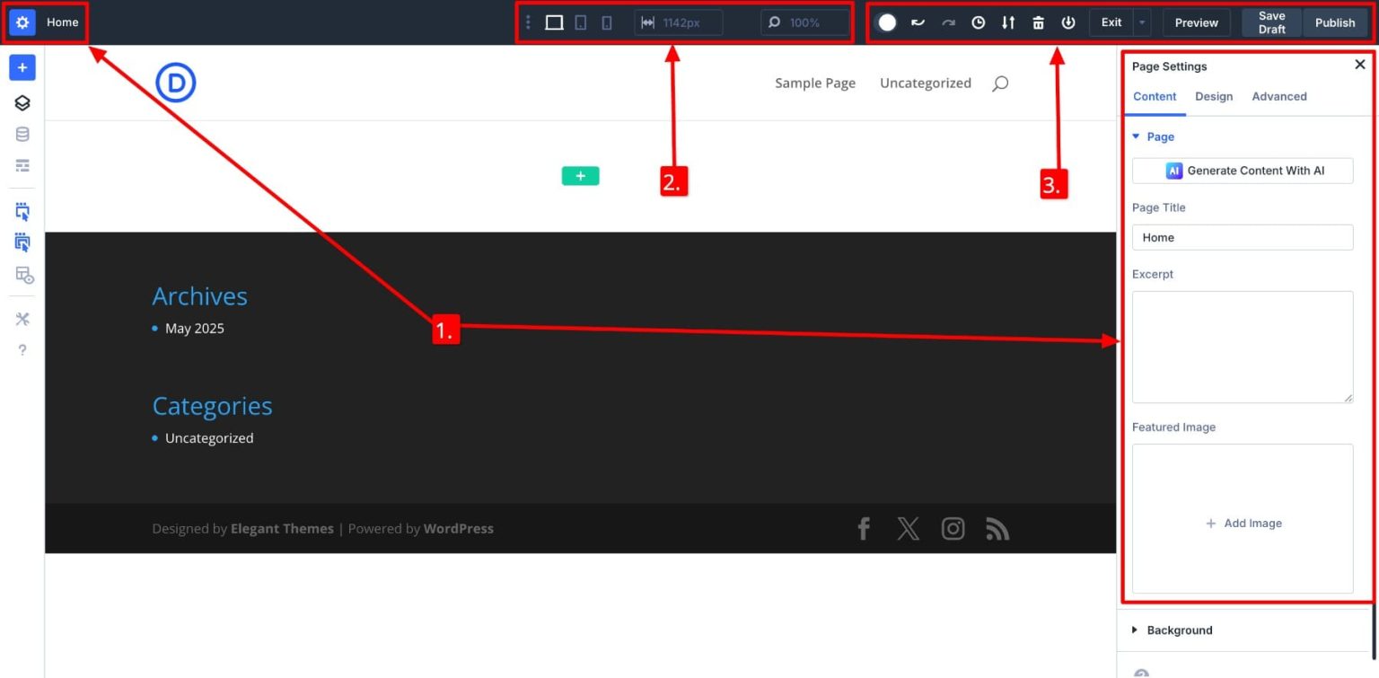Switch to phone preview mode
1379x678 pixels.
tap(606, 22)
